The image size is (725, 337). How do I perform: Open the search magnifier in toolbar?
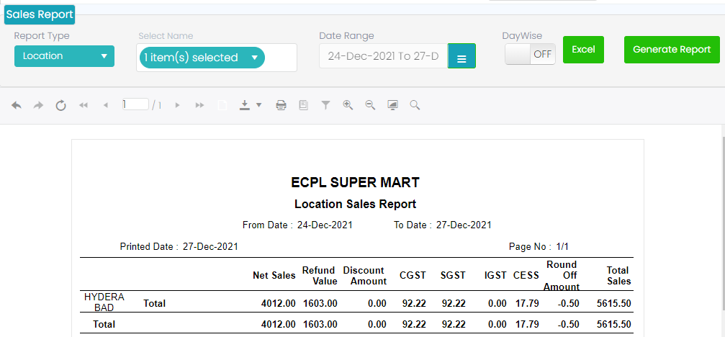[x=415, y=105]
